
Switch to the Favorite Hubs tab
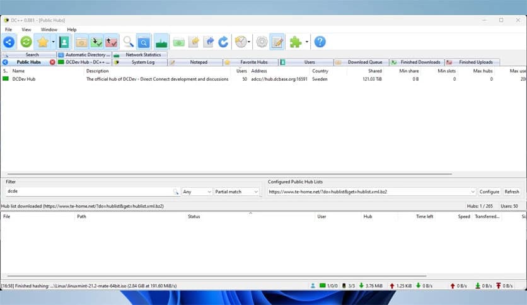tap(251, 62)
